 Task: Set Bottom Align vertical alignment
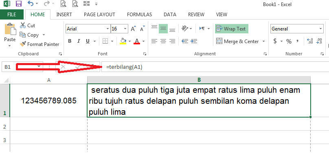172,30
